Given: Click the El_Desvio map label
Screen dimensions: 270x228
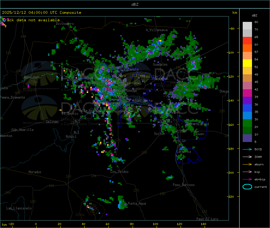Looking at the screenshot, I should [70, 114].
